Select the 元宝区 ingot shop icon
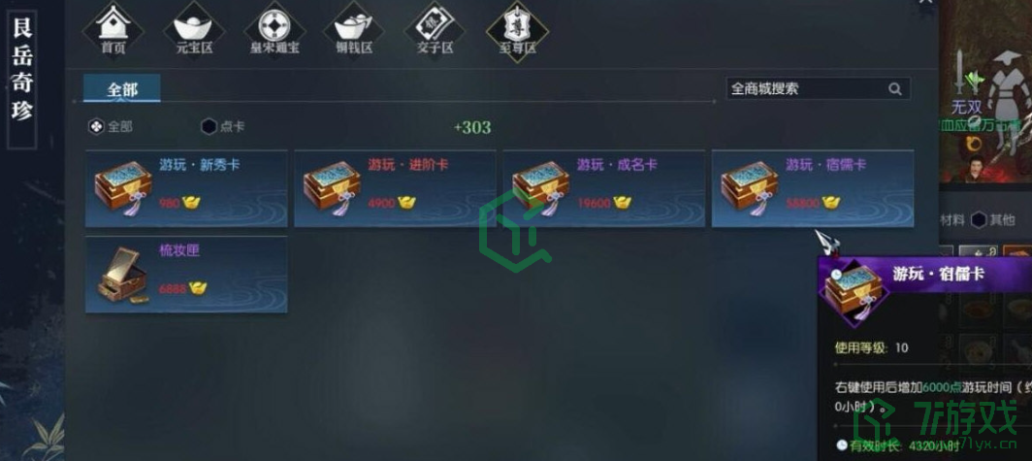 tap(194, 31)
